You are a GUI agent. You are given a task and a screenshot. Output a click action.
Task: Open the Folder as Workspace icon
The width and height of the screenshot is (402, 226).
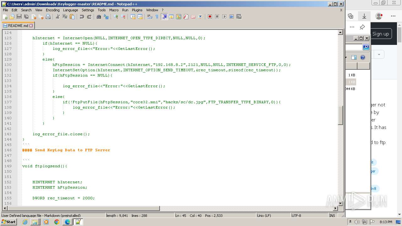[193, 17]
